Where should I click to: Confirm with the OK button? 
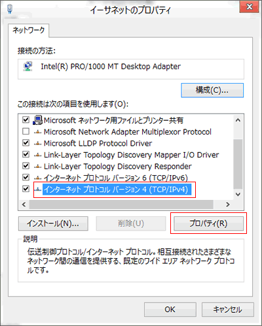click(170, 310)
